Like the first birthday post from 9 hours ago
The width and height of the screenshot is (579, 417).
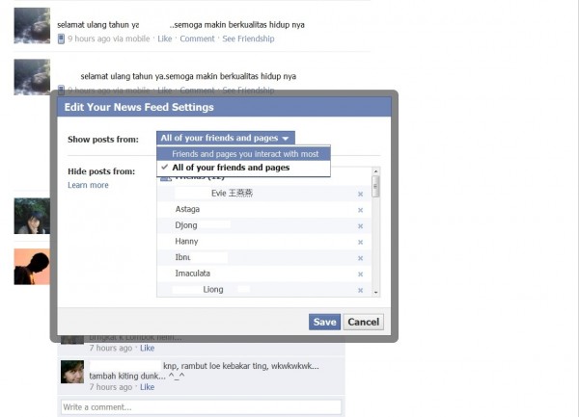pyautogui.click(x=165, y=39)
